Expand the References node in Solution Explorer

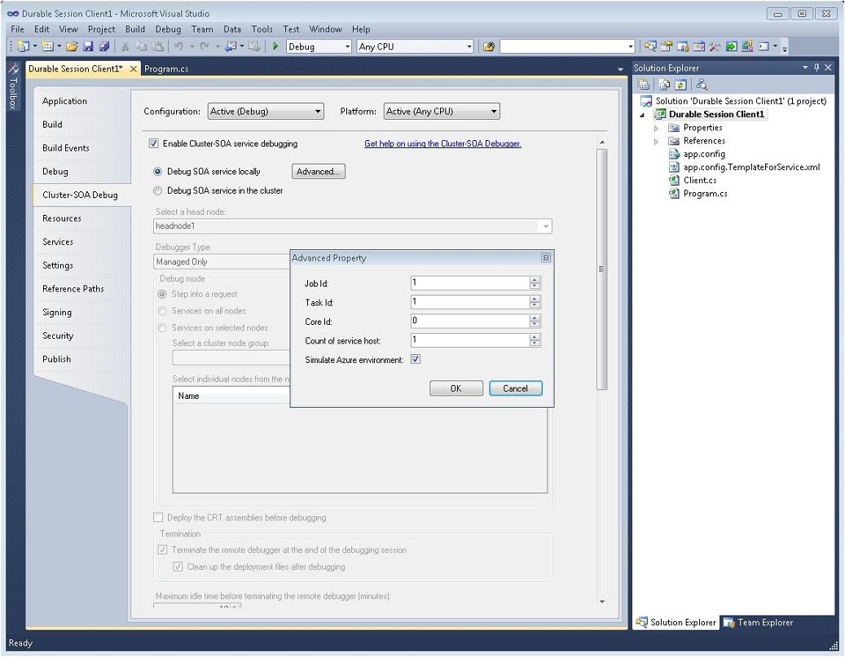pos(655,141)
